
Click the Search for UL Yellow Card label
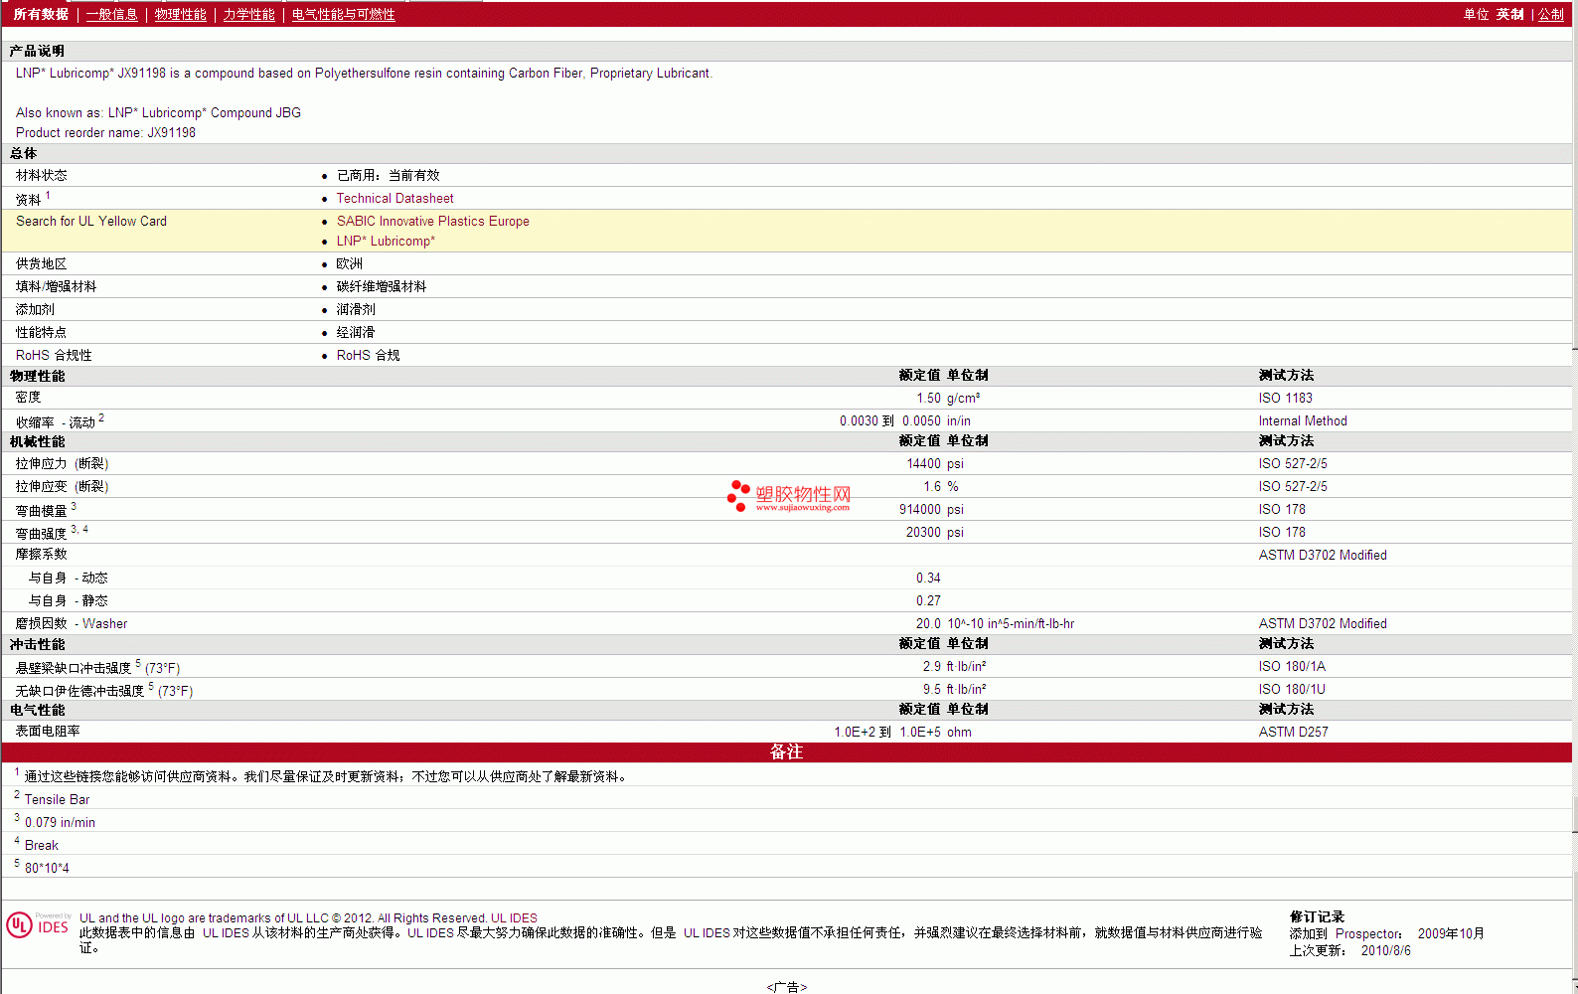click(91, 222)
